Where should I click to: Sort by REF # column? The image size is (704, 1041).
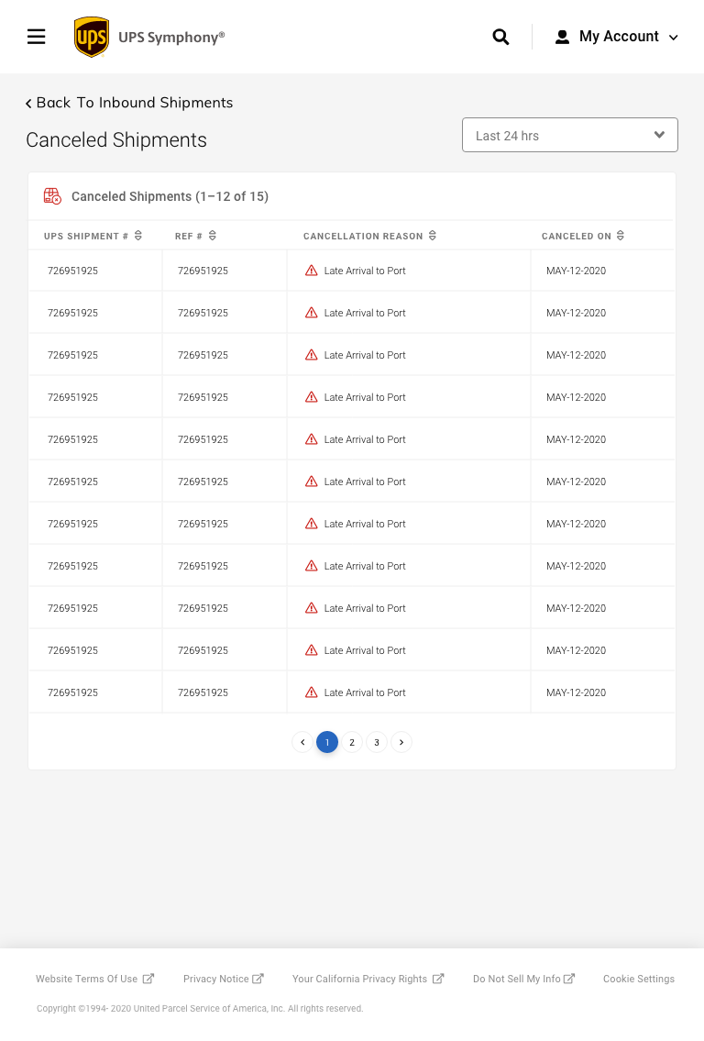[x=213, y=236]
